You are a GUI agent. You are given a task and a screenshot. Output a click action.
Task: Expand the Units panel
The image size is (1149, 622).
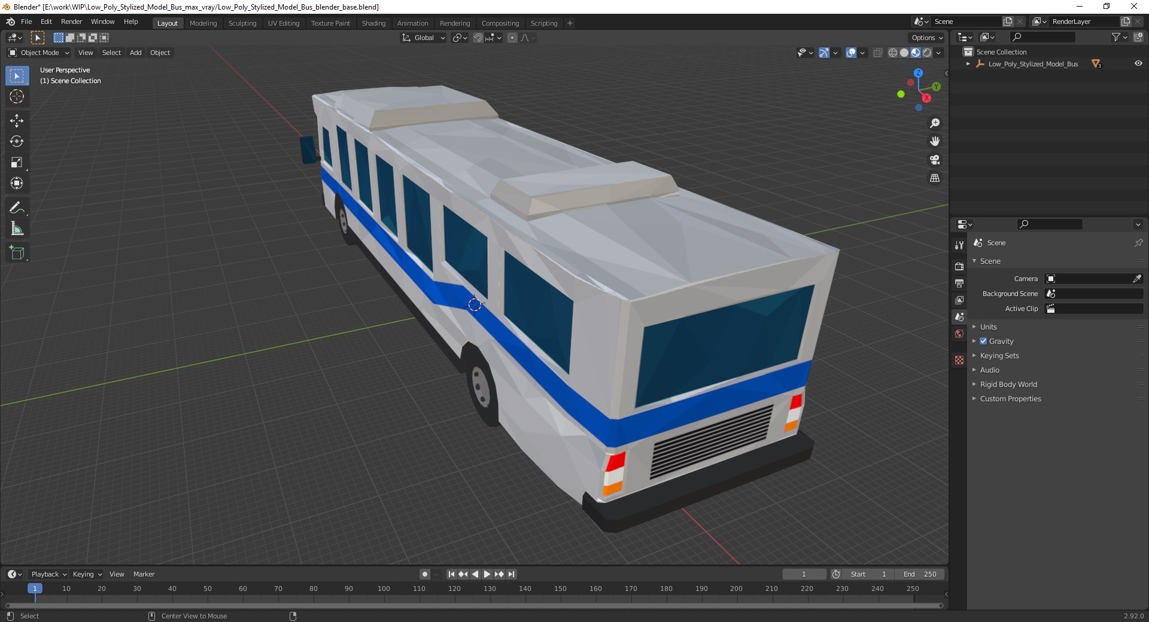pyautogui.click(x=988, y=327)
